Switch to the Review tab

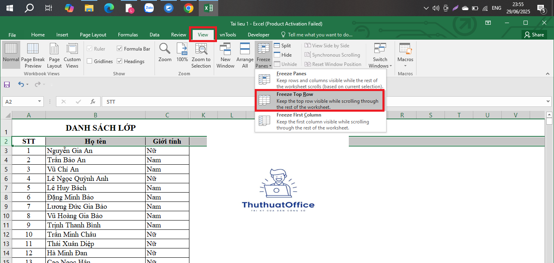178,35
